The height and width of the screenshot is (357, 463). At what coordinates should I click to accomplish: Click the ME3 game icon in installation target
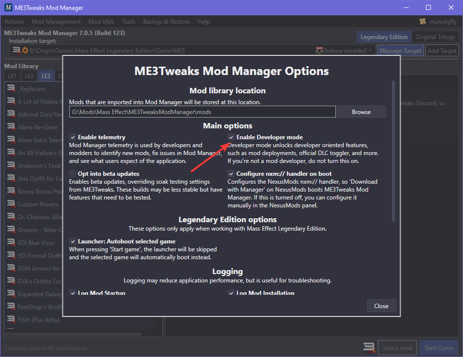click(16, 50)
